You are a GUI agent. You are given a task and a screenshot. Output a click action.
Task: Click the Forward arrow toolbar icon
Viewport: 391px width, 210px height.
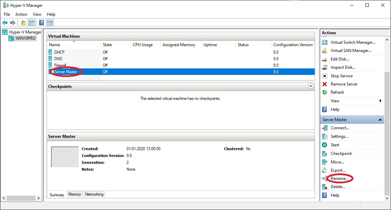point(12,23)
